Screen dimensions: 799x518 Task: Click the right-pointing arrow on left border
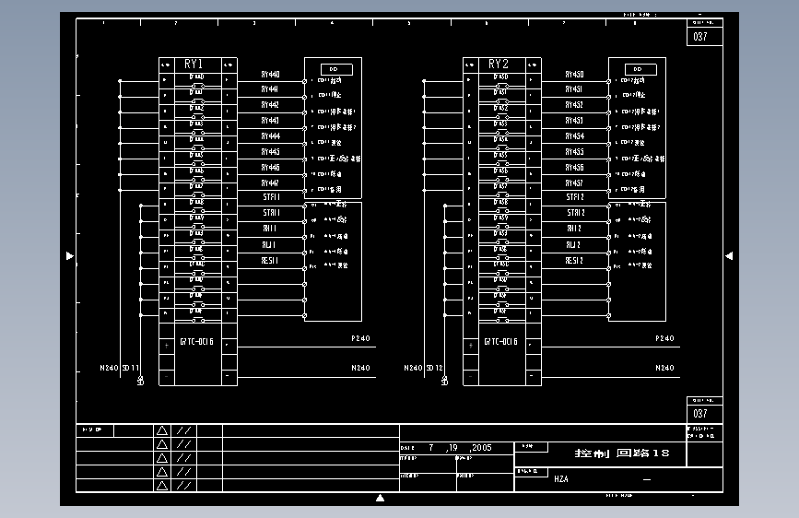[x=70, y=256]
